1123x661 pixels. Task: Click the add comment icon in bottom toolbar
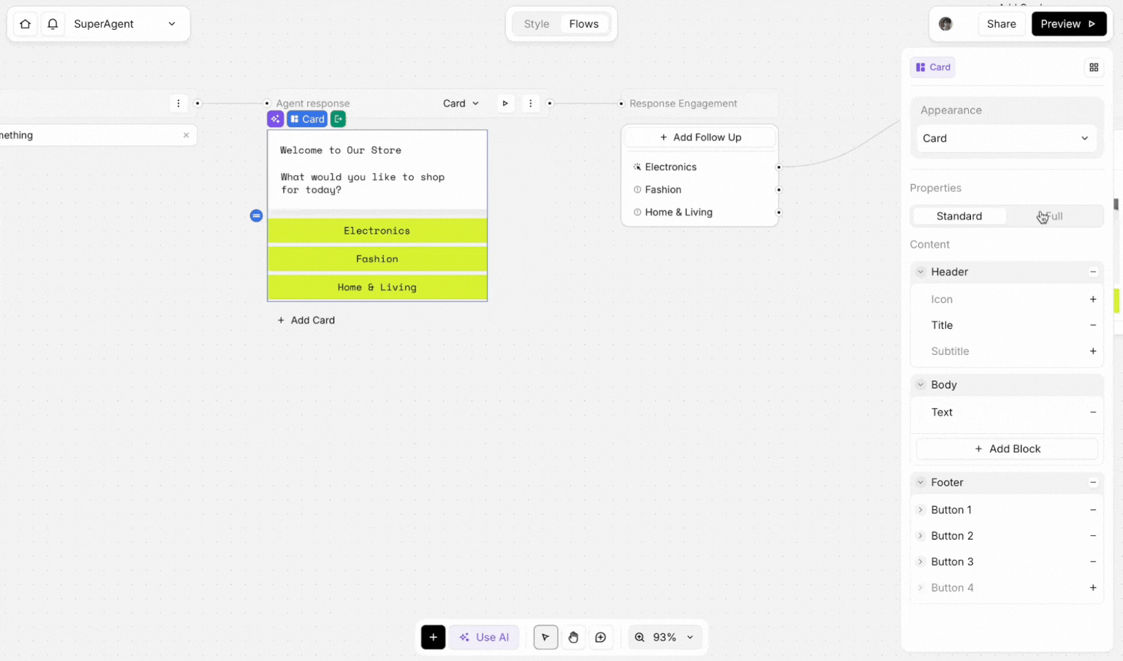pos(601,637)
